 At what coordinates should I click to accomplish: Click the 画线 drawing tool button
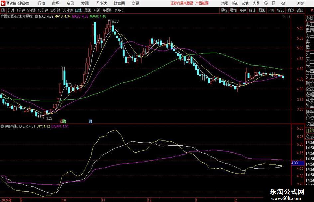[262, 10]
